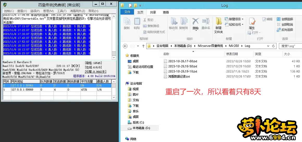
Task: Click the properties icon in quick access toolbar
Action: [x=130, y=5]
